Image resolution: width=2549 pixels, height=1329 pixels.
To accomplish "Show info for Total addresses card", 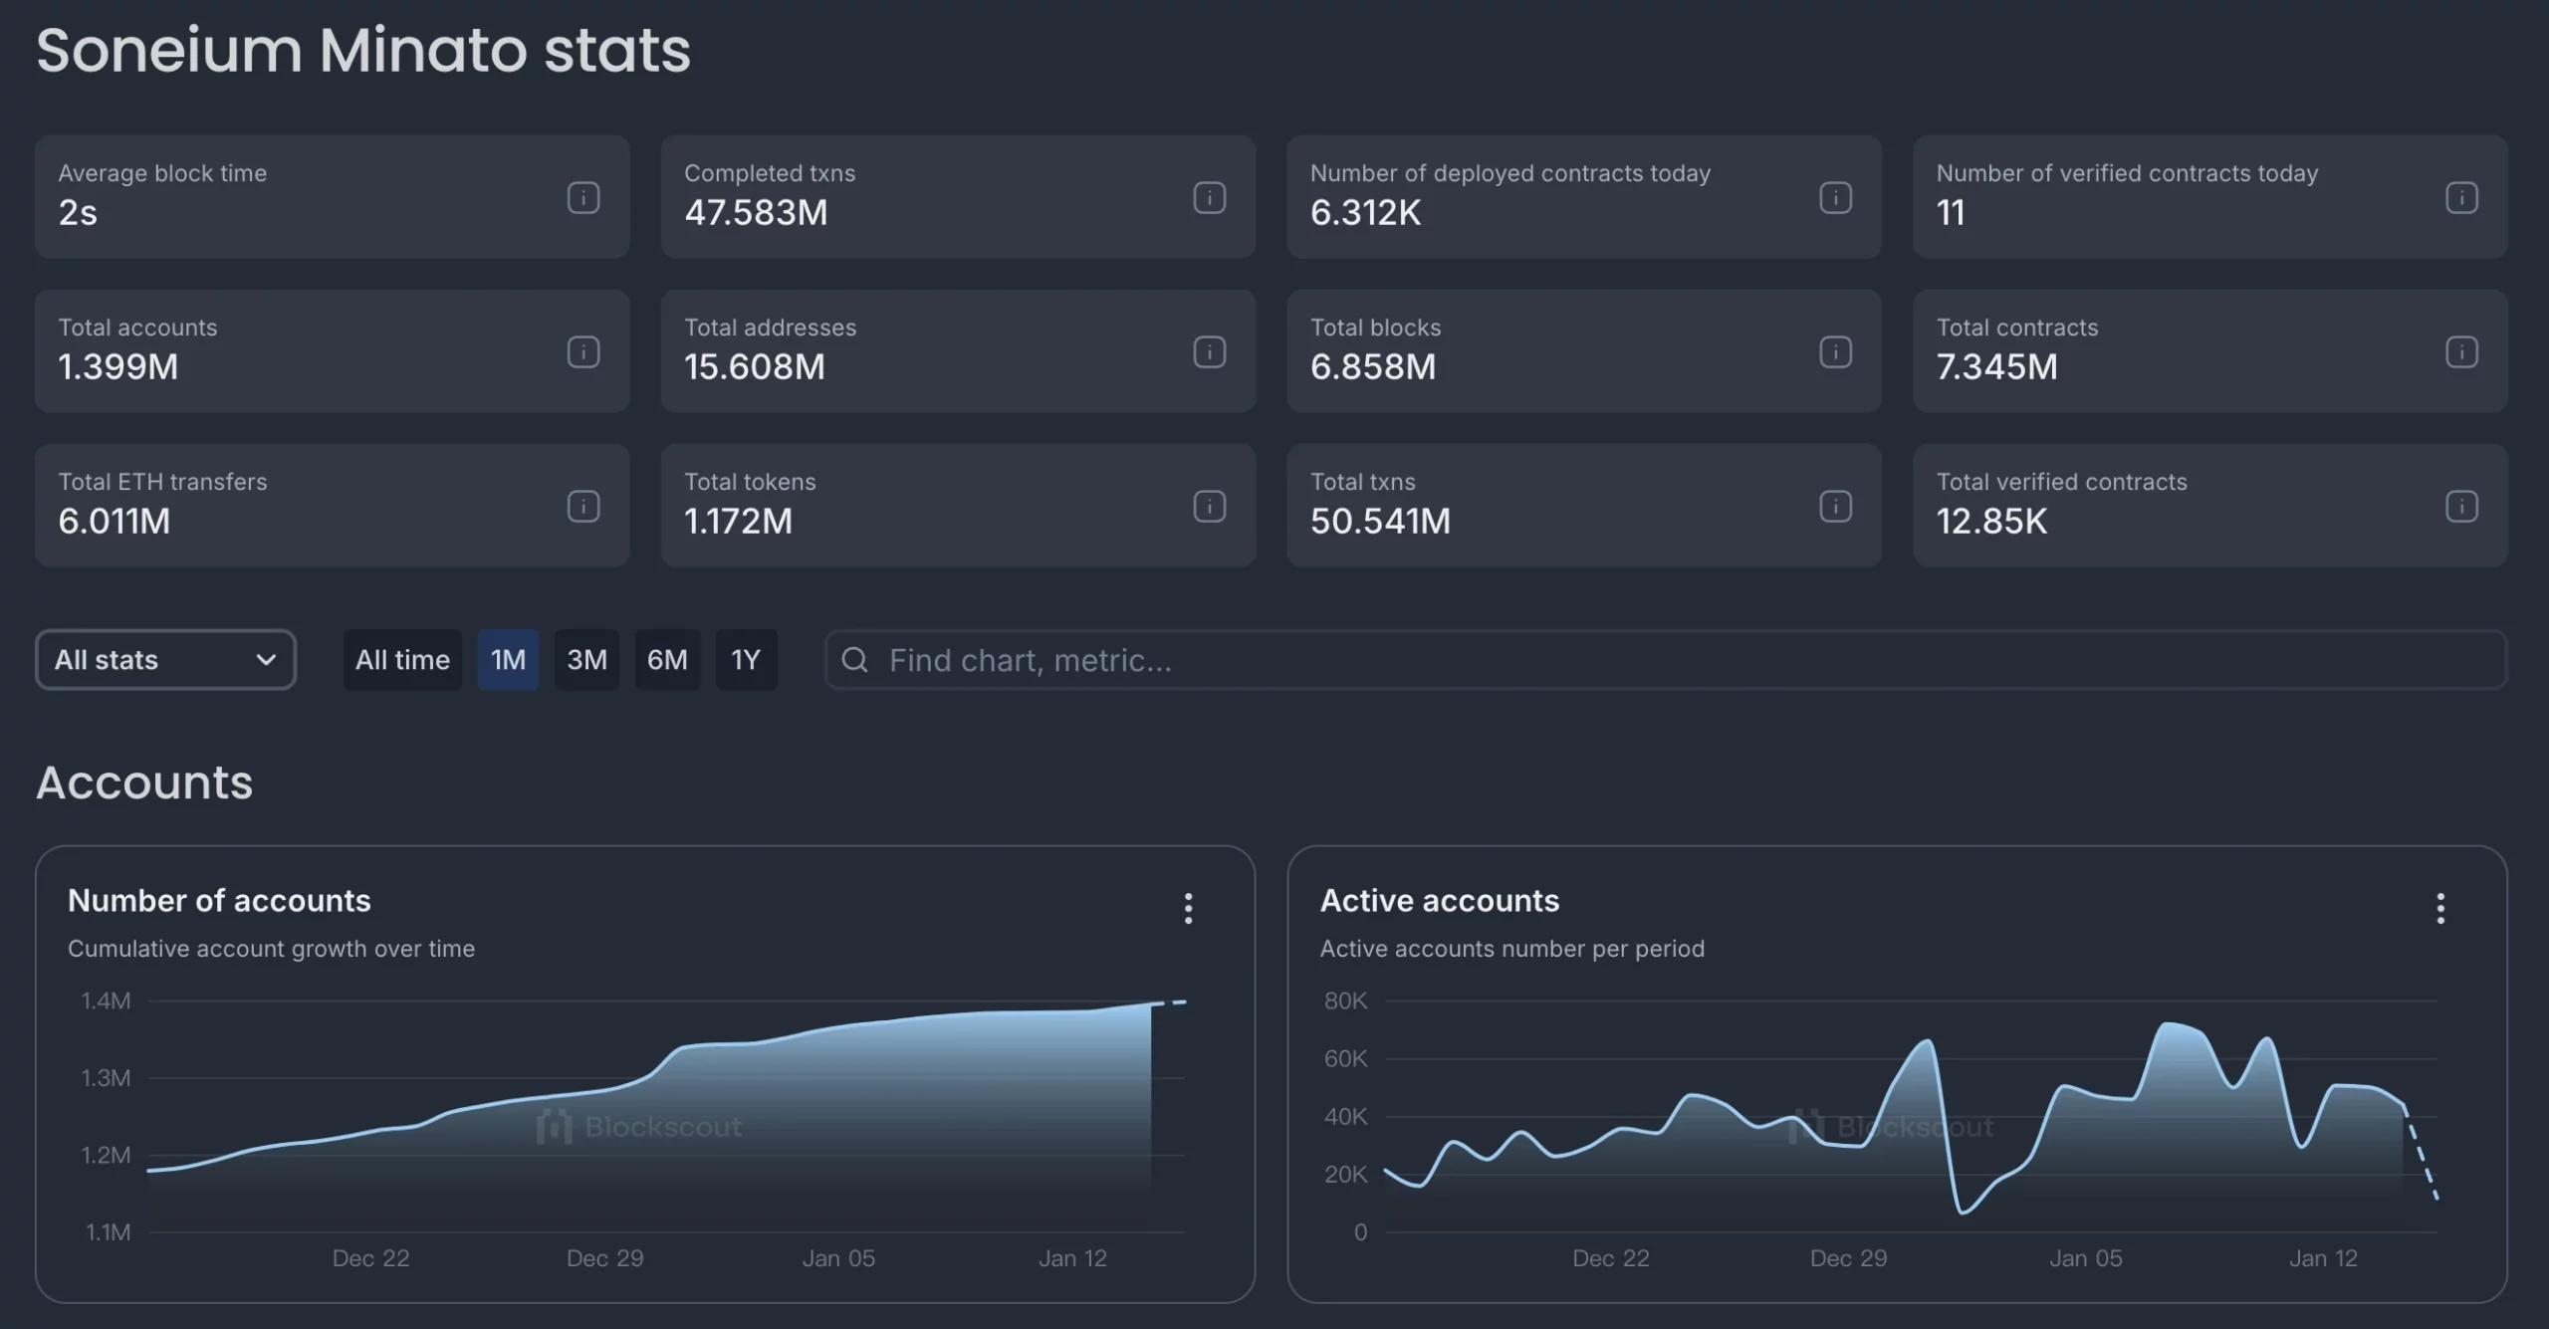I will pyautogui.click(x=1209, y=351).
